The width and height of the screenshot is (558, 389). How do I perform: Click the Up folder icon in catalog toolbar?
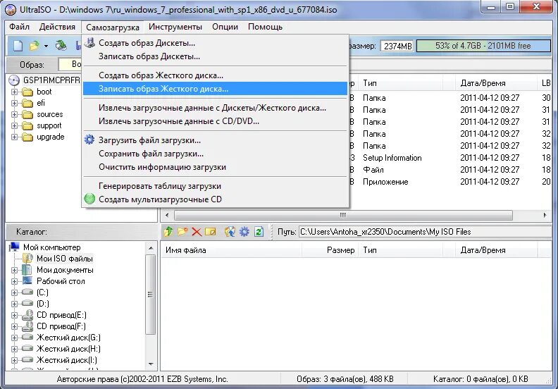pos(168,232)
